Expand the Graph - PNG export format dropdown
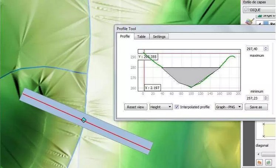This screenshot has height=168, width=276. click(x=229, y=107)
